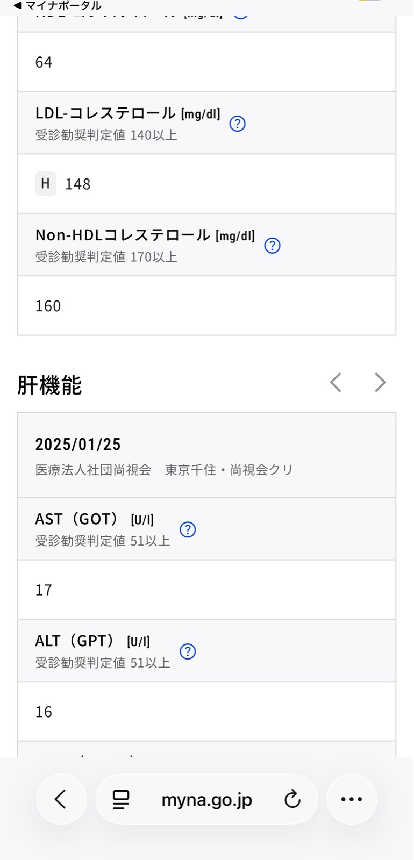The width and height of the screenshot is (414, 860).
Task: Select the 肝機能 section heading
Action: click(x=49, y=385)
